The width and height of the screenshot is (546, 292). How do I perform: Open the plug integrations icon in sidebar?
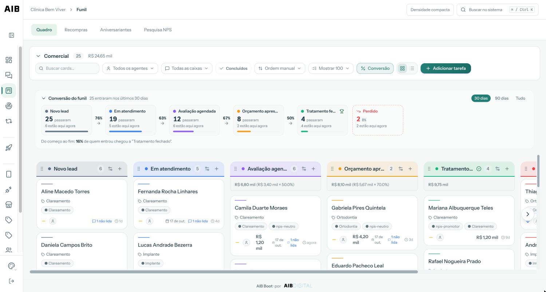[9, 189]
